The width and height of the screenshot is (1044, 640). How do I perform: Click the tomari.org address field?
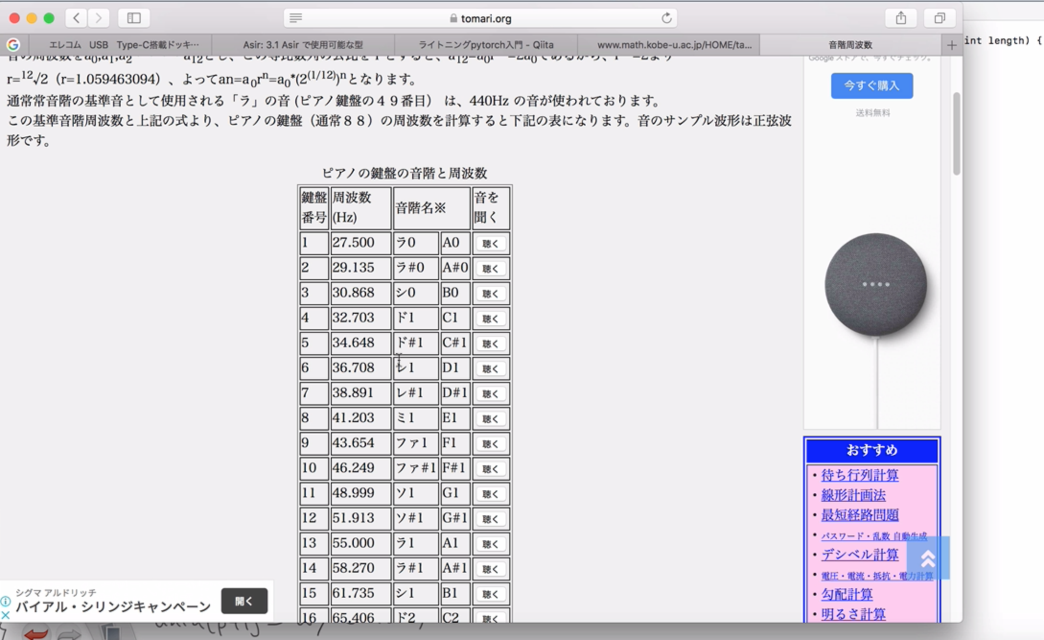[480, 18]
